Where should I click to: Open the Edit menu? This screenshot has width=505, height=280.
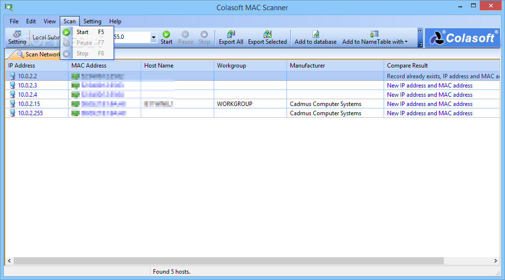click(31, 21)
